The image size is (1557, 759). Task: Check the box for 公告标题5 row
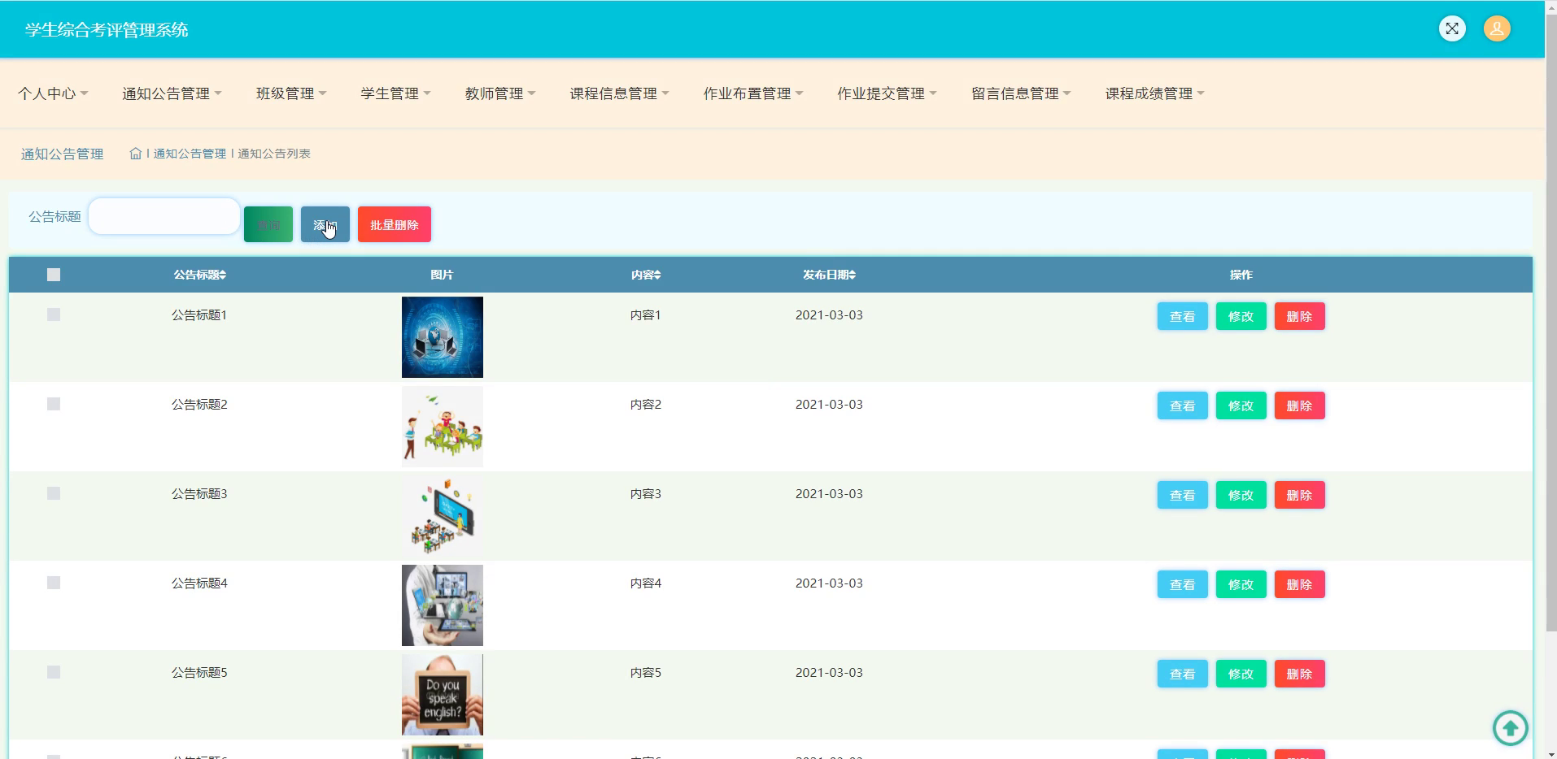pyautogui.click(x=54, y=672)
